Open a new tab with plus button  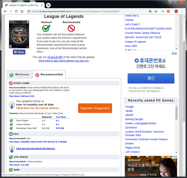(48, 5)
